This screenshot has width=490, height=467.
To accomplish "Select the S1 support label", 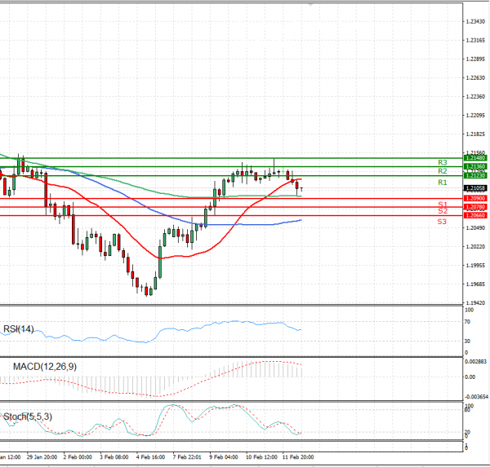I will [x=443, y=205].
